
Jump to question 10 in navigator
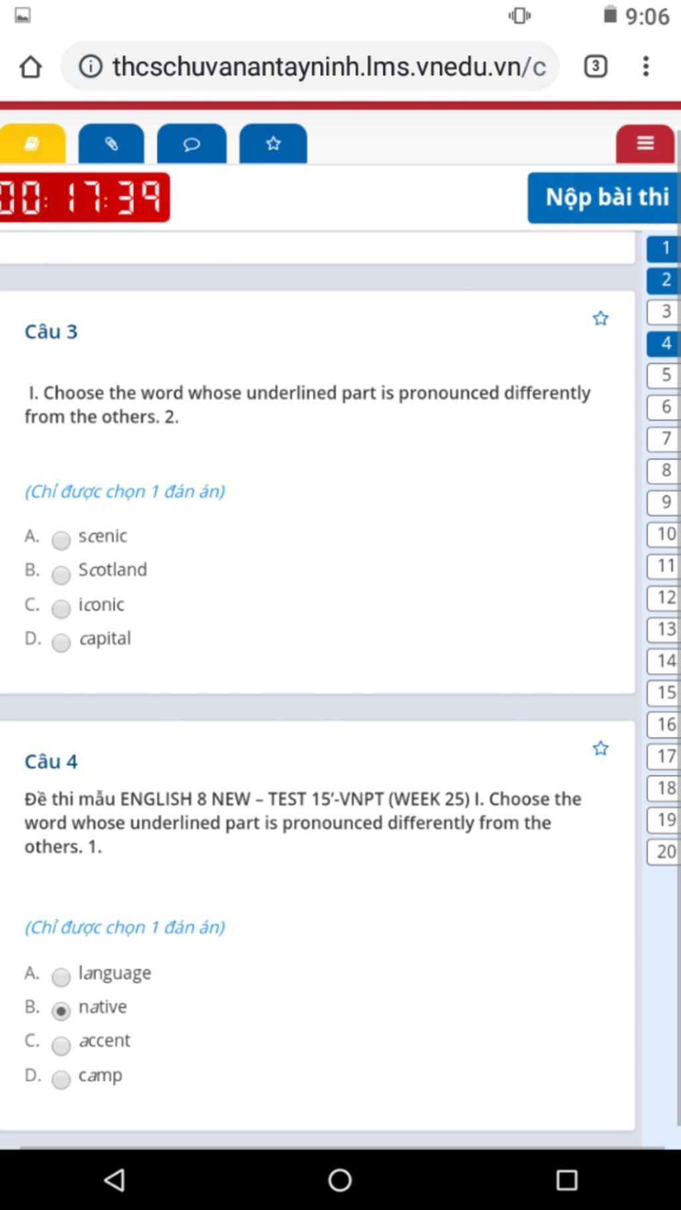pos(664,534)
